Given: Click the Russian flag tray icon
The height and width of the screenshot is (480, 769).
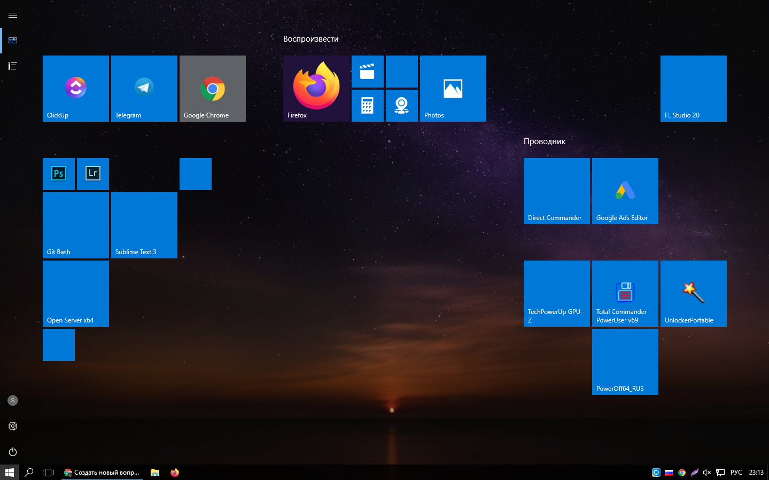Looking at the screenshot, I should pos(669,473).
